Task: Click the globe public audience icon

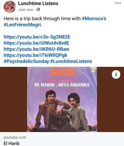Action: tap(38, 10)
